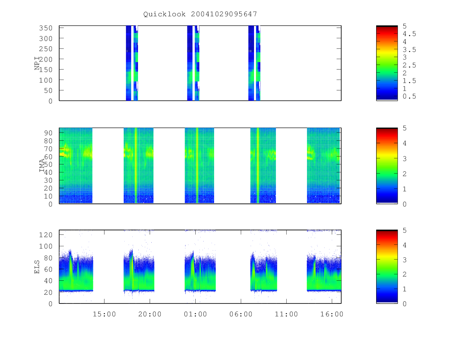Click the '2' label on ELS colorbar
The width and height of the screenshot is (455, 341).
[x=405, y=274]
